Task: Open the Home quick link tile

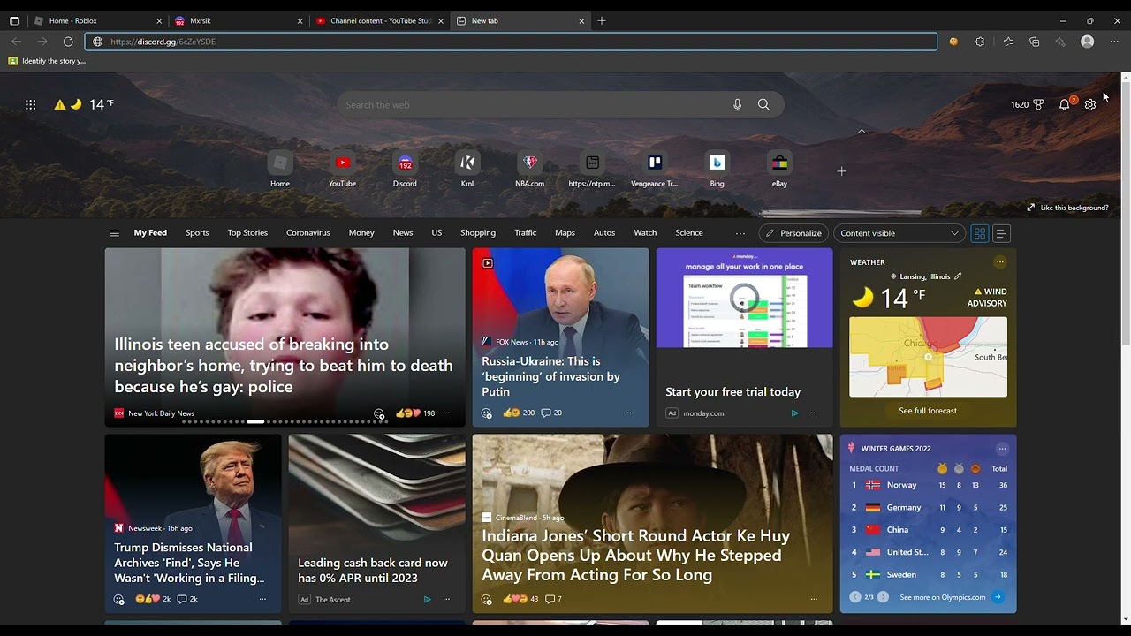Action: coord(280,169)
